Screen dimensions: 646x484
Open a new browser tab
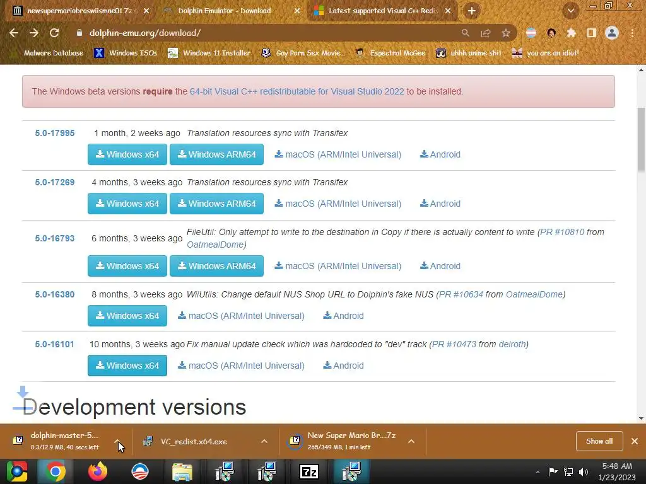[x=472, y=11]
